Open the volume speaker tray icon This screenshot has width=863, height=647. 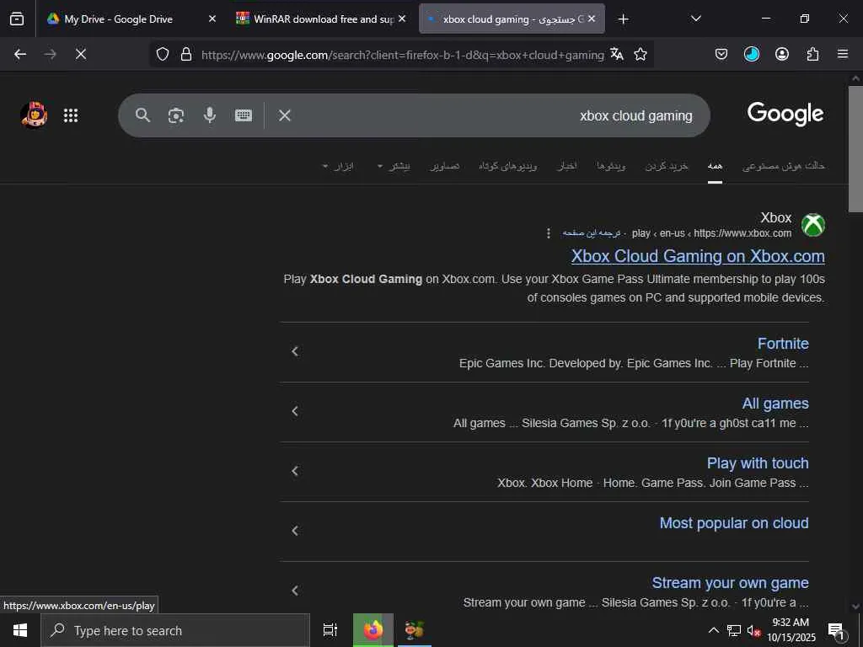tap(753, 630)
